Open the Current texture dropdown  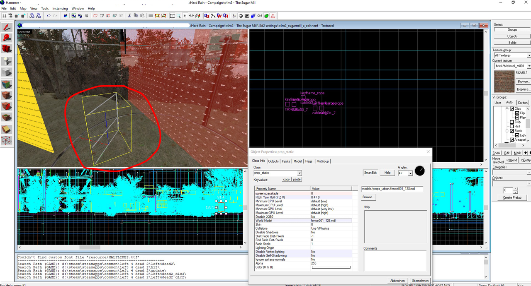529,66
